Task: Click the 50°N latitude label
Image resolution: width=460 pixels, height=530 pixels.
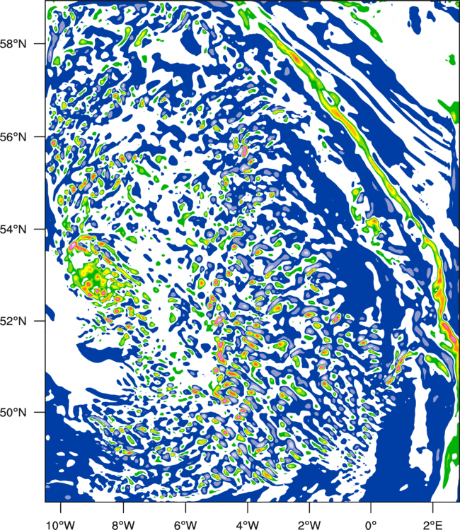Action: (13, 413)
